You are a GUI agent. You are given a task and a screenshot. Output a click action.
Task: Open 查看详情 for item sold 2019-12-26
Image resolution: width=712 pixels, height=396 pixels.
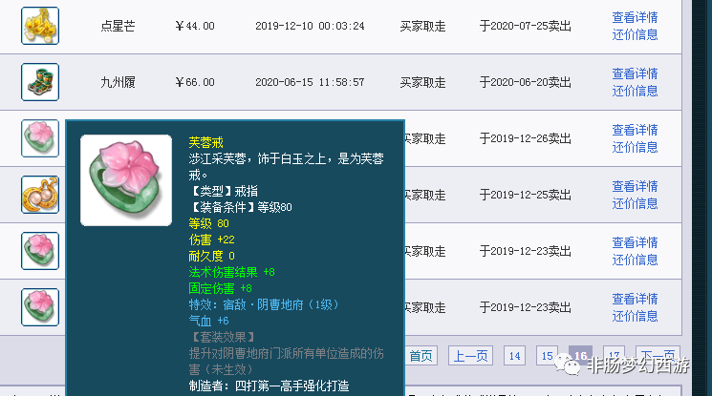coord(635,130)
